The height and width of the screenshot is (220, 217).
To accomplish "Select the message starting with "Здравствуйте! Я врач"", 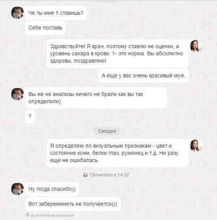I will (118, 54).
